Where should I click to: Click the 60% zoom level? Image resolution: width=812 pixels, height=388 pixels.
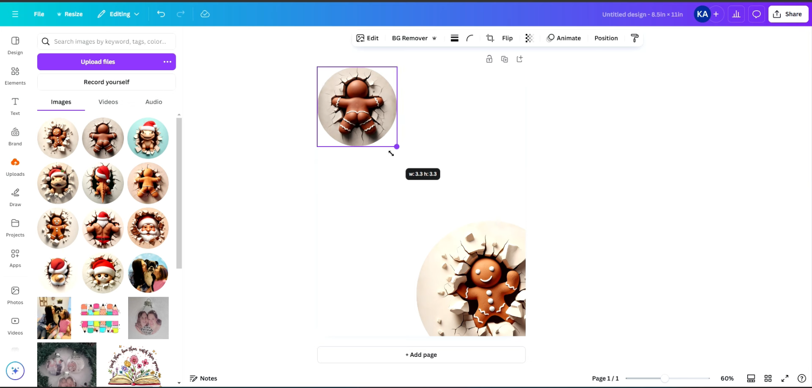(727, 378)
